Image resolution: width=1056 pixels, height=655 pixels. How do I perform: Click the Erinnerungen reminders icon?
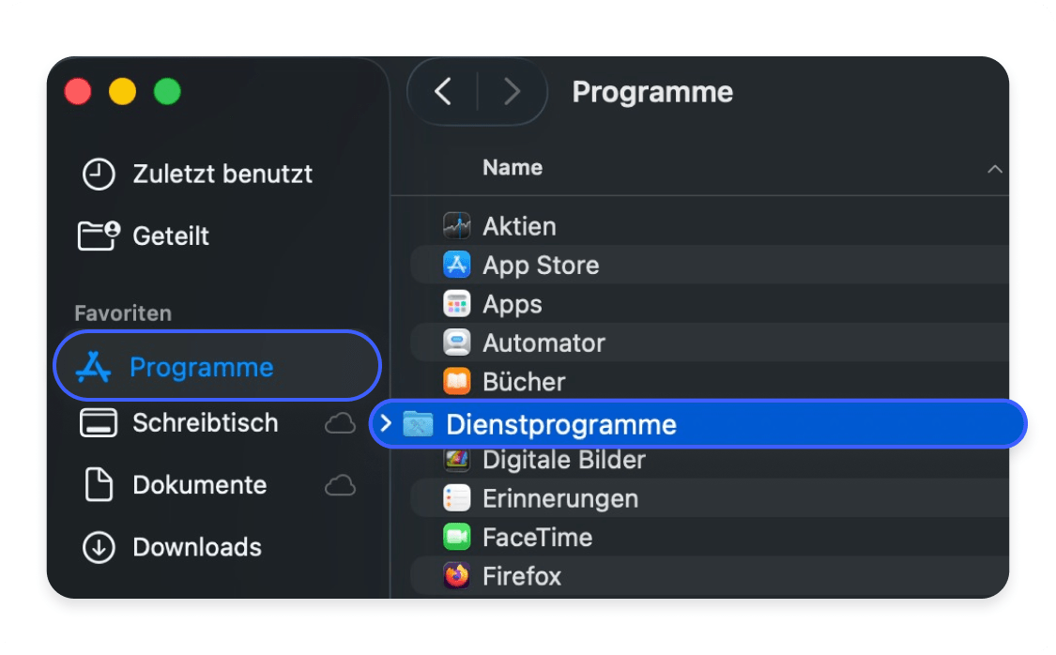(456, 498)
